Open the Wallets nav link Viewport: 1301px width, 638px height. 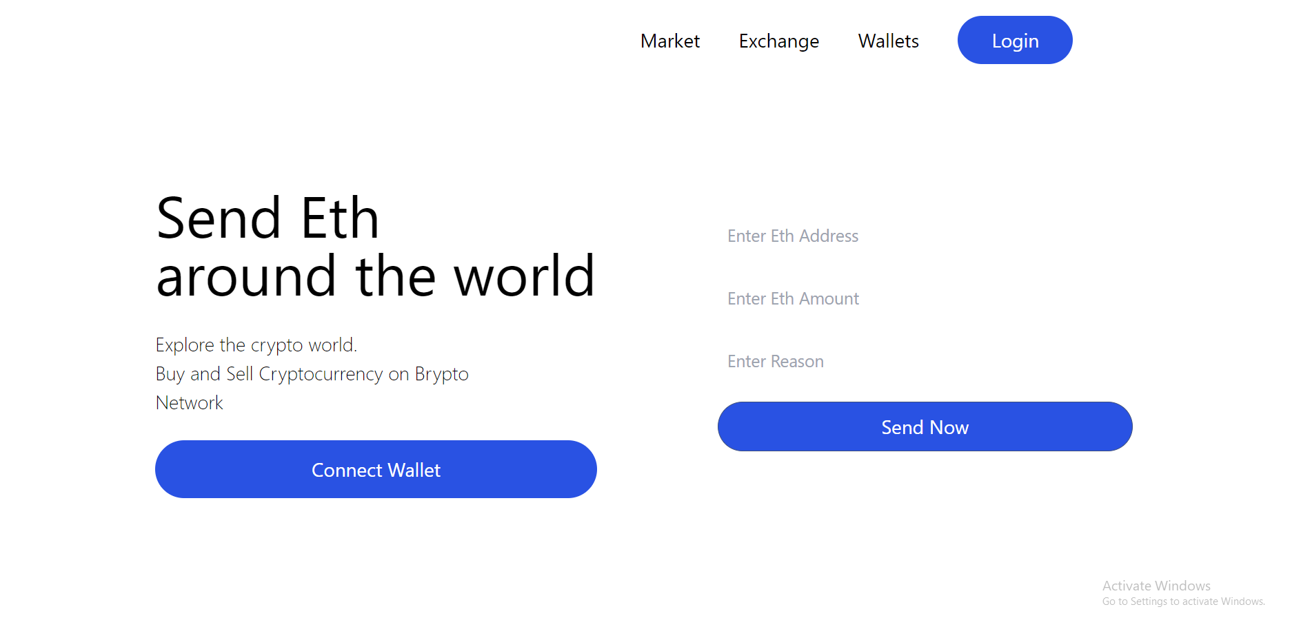pos(888,41)
